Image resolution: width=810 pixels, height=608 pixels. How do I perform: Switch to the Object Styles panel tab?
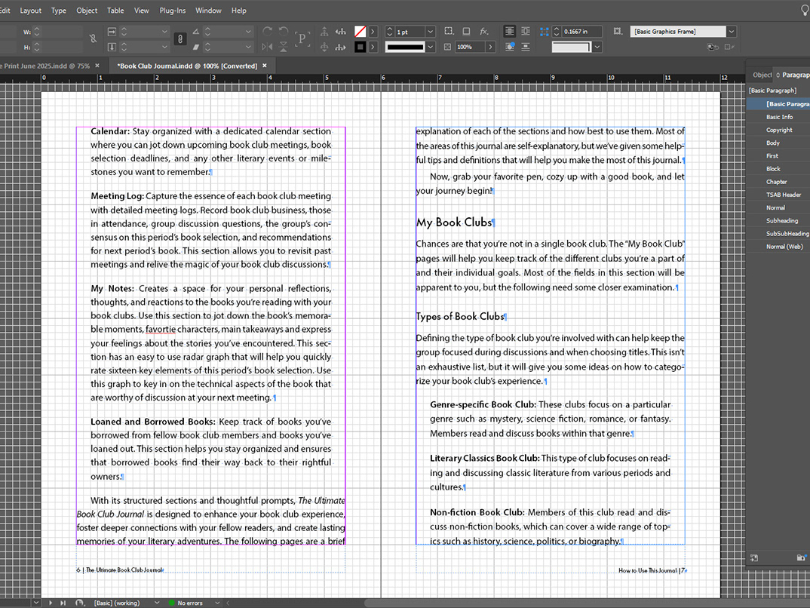(x=762, y=75)
